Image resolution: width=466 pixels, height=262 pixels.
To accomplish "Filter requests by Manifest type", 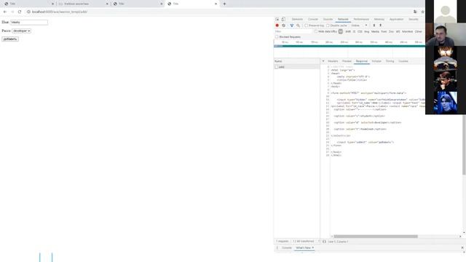I will point(407,31).
